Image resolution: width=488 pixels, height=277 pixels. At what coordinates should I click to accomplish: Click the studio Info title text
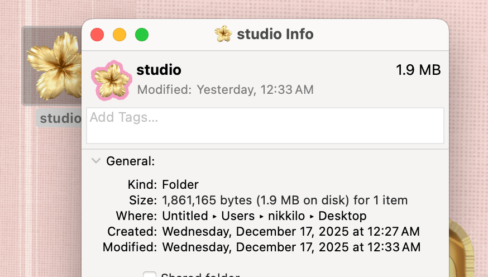tap(275, 34)
